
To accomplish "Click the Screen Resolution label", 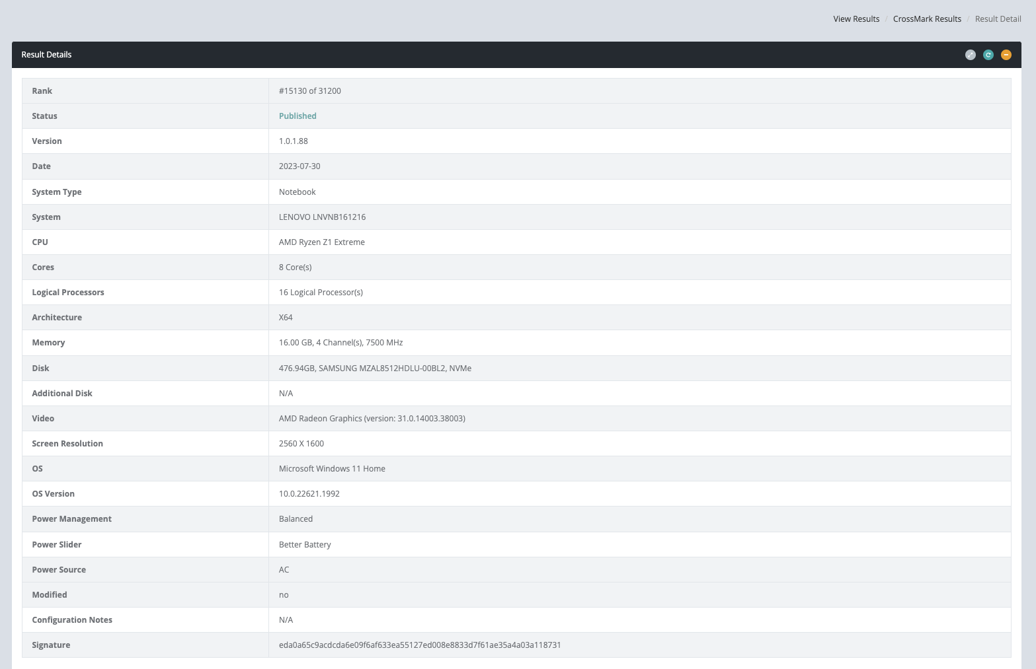I will pyautogui.click(x=67, y=444).
